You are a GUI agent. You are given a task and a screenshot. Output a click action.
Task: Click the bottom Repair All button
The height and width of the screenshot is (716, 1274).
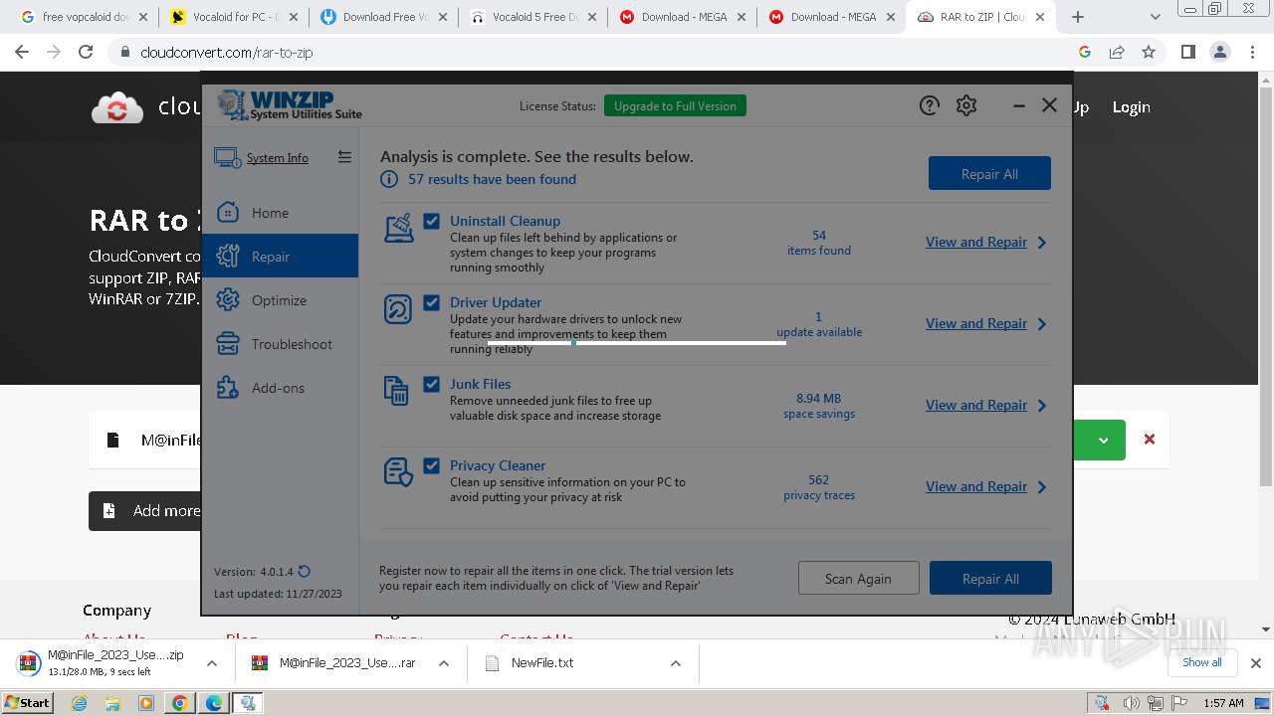point(990,578)
